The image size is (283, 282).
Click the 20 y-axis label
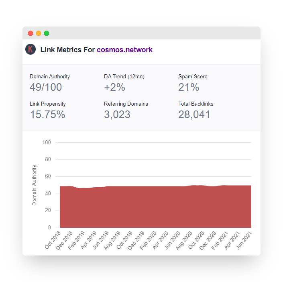(48, 210)
